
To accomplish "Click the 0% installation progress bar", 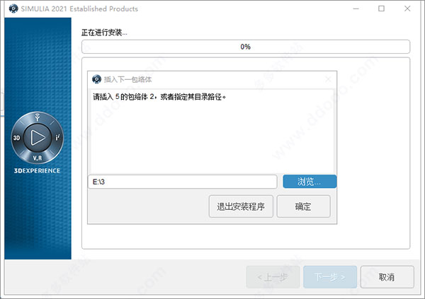I will 246,47.
